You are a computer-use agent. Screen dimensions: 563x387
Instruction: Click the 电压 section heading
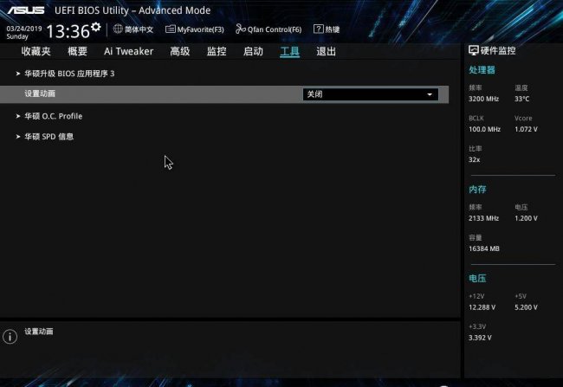click(x=477, y=278)
